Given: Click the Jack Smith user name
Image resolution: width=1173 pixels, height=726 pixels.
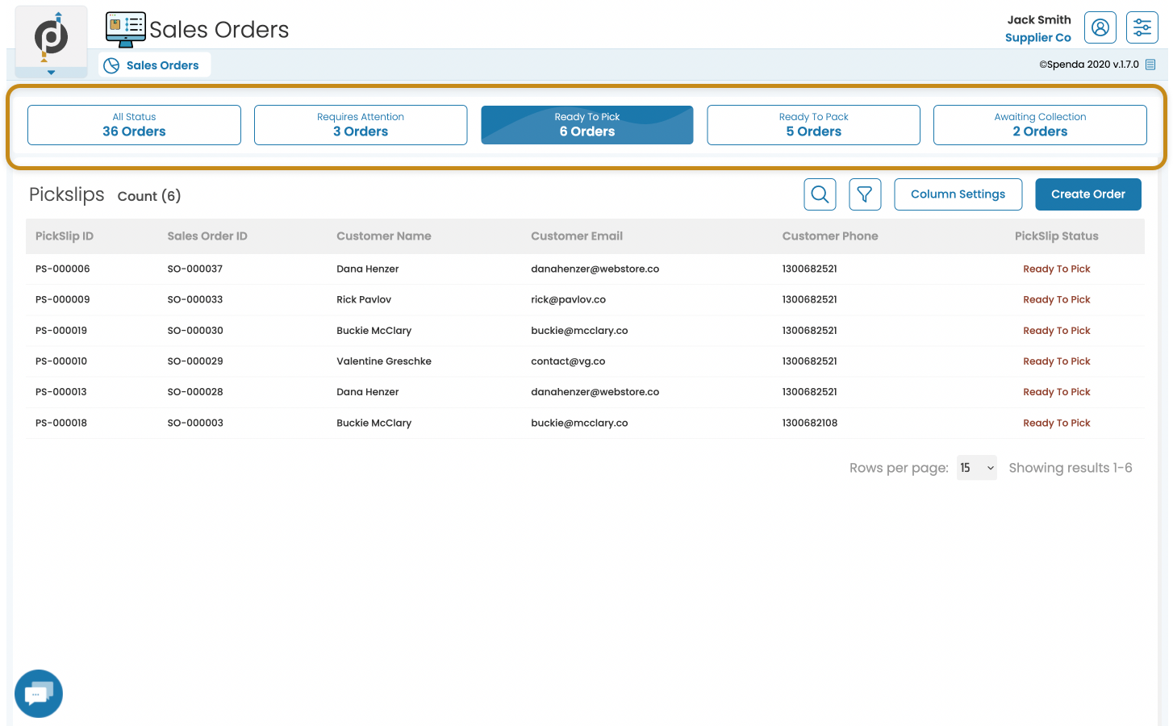Looking at the screenshot, I should [x=1039, y=19].
